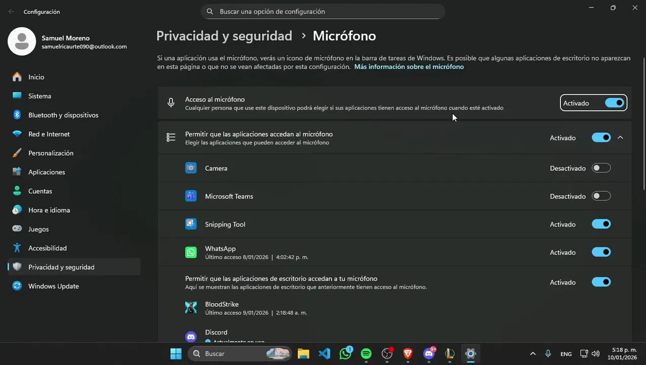Click the taskbar Buscar search box
This screenshot has height=365, width=646.
pyautogui.click(x=240, y=353)
